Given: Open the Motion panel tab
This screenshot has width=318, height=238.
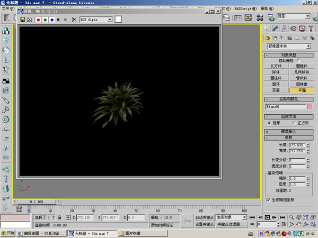Looking at the screenshot, I should [x=293, y=29].
